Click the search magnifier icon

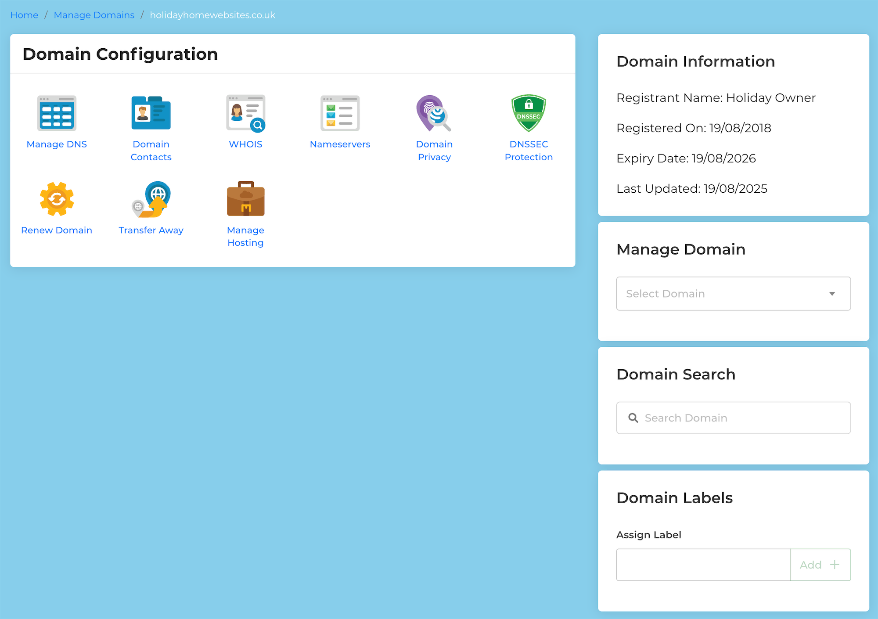point(633,418)
